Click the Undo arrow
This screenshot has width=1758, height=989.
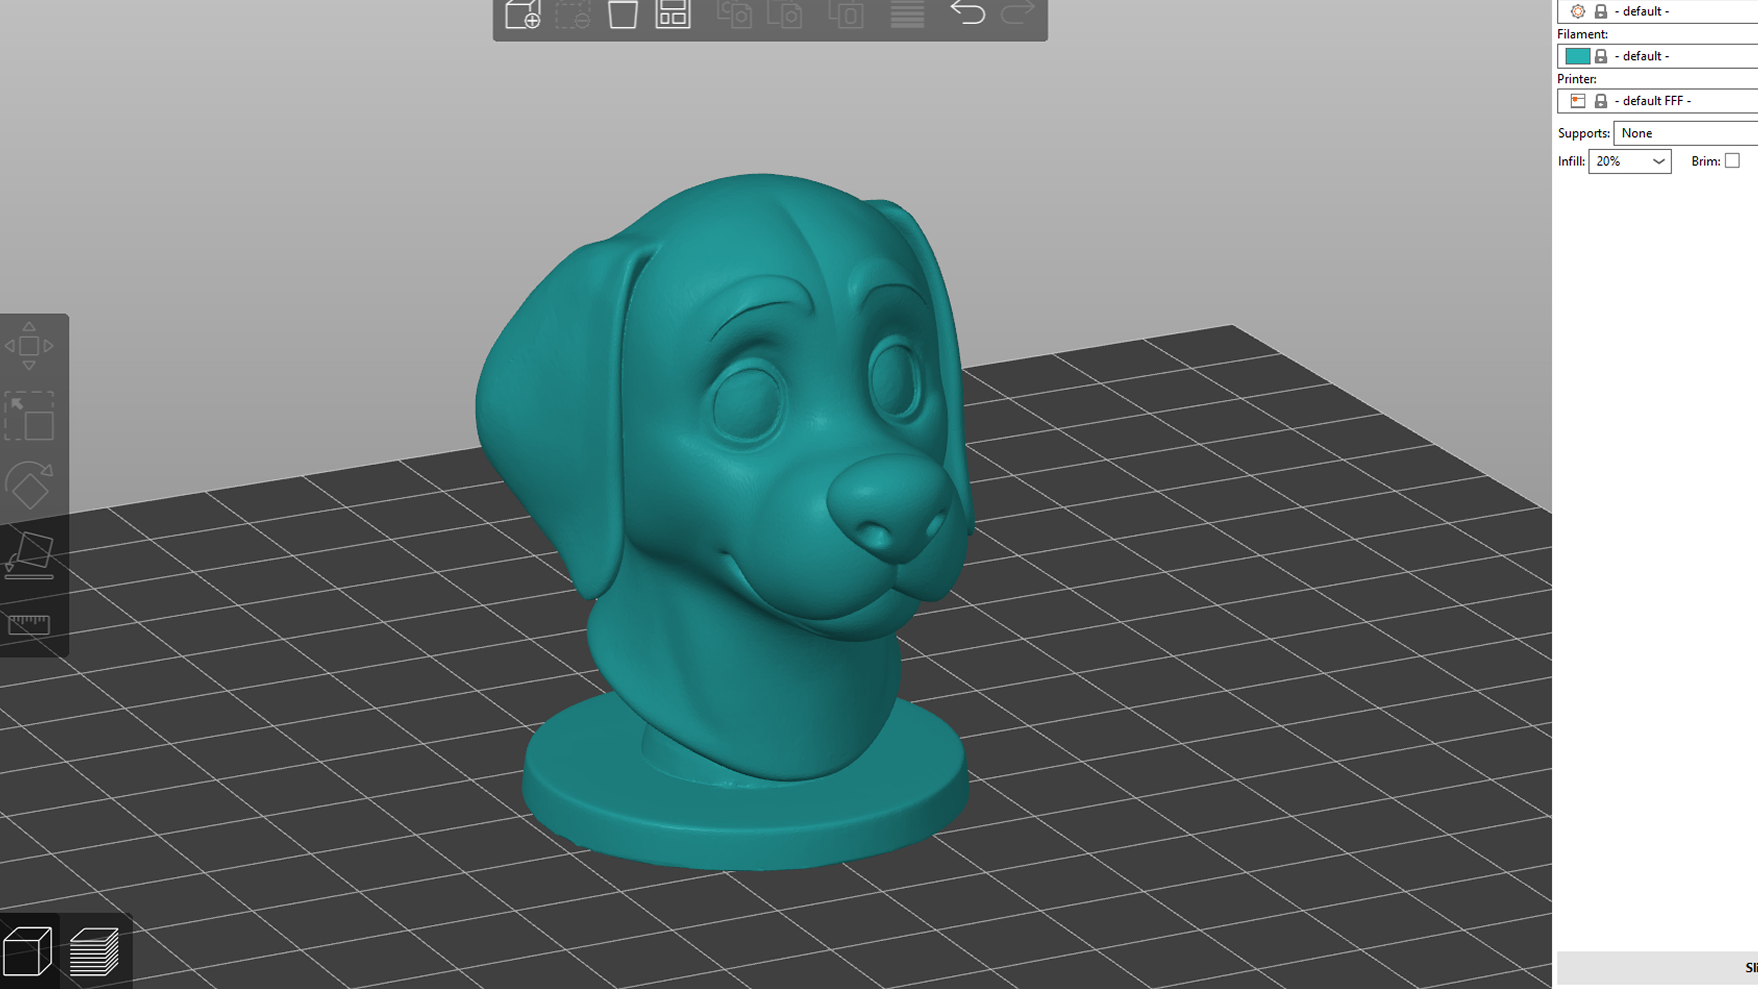968,12
